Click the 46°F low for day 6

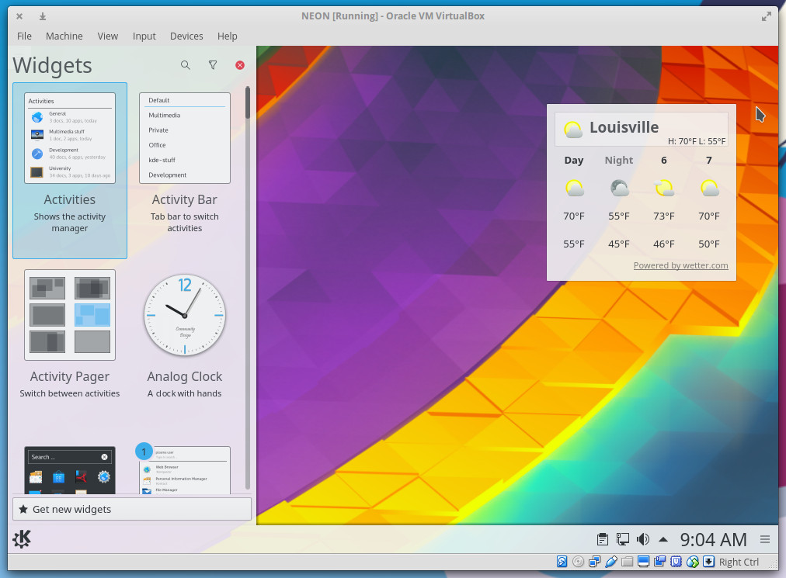(x=664, y=244)
